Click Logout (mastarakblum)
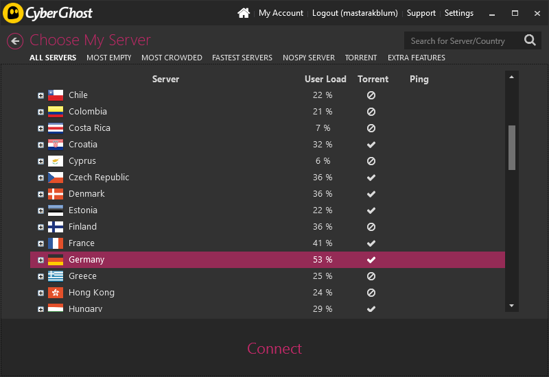This screenshot has height=377, width=549. [355, 13]
